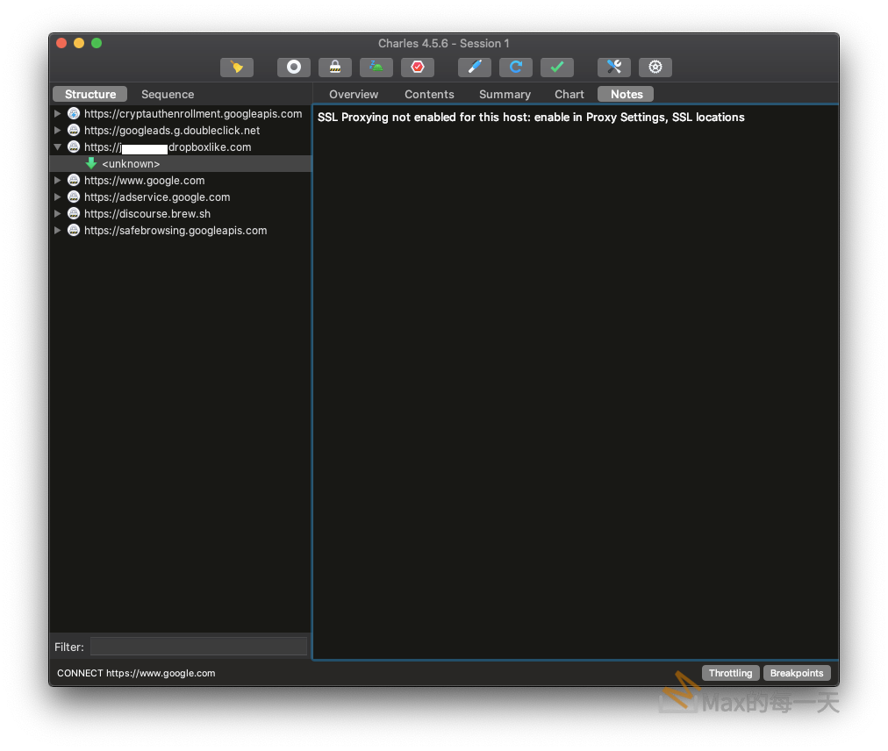Click the Compose pen icon

click(475, 68)
